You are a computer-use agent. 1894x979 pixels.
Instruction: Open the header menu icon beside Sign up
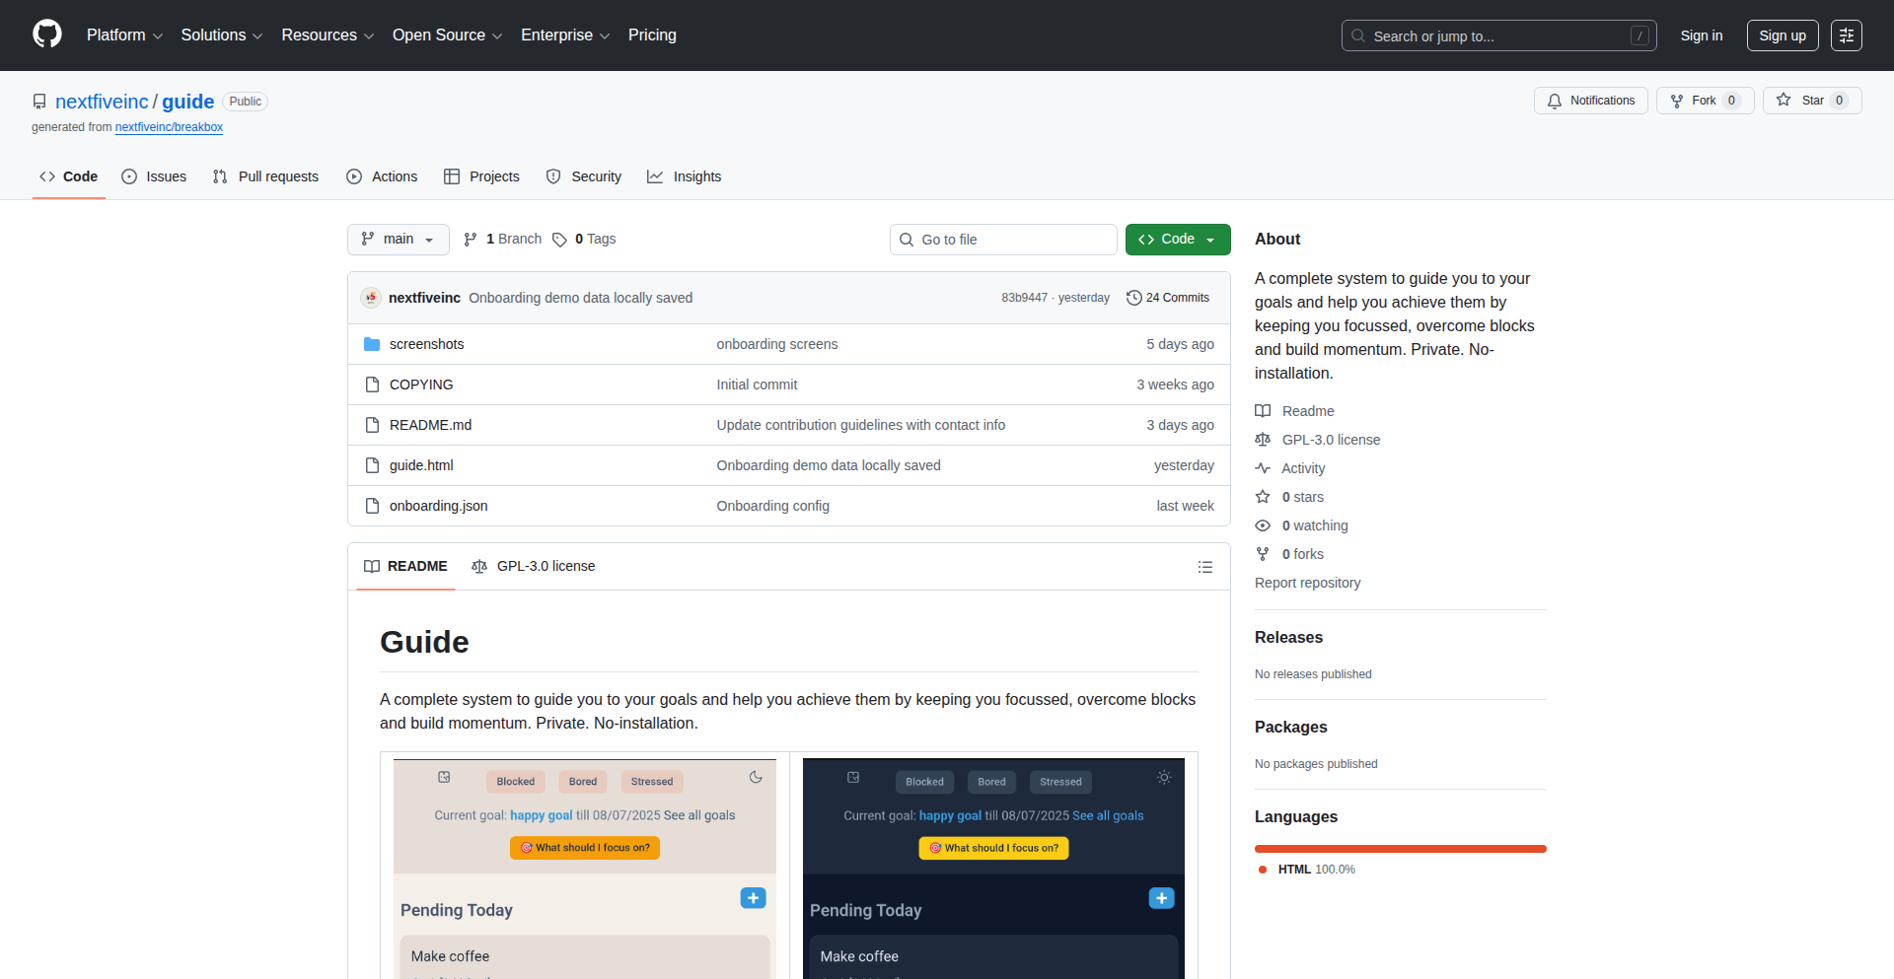pos(1846,35)
